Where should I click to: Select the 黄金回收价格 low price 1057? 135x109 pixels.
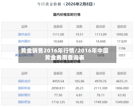(x=122, y=55)
